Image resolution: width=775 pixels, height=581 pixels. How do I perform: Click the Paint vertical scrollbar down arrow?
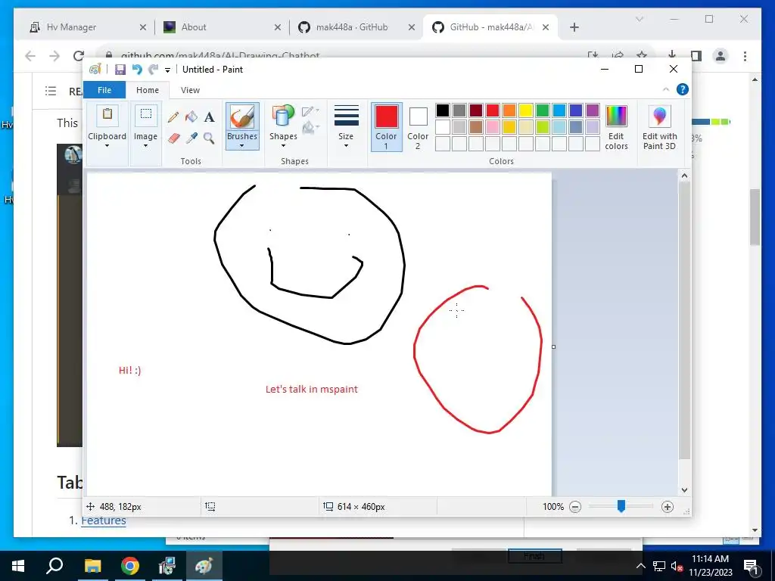pyautogui.click(x=684, y=490)
